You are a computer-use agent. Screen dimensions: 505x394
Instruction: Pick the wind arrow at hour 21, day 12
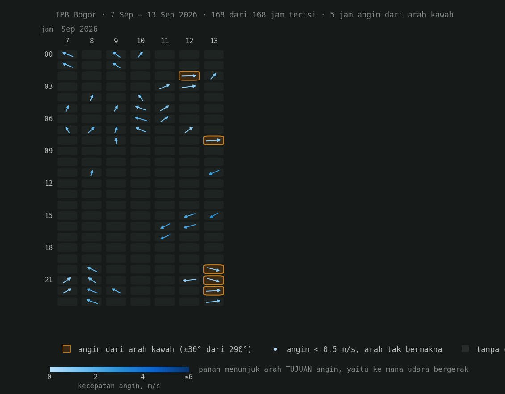coord(189,280)
